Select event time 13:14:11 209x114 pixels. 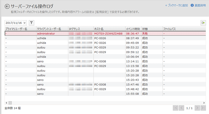coord(132,61)
